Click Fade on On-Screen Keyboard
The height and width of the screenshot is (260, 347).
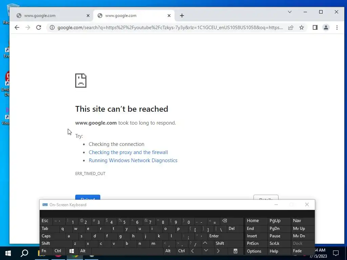[x=303, y=251]
